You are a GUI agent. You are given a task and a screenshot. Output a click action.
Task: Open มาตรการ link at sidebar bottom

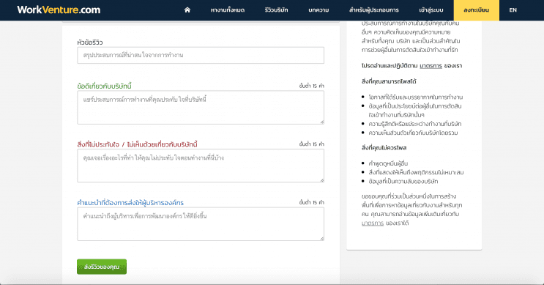click(372, 223)
